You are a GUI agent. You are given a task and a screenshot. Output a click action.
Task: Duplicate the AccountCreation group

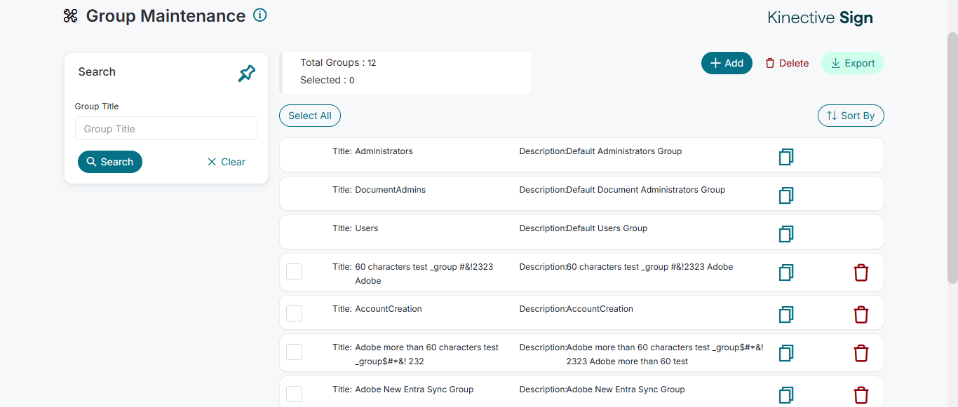tap(786, 315)
